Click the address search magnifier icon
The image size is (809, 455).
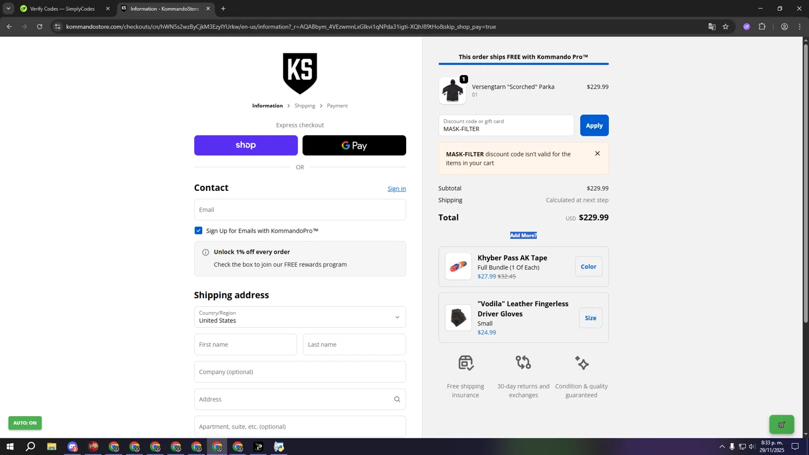[x=397, y=399]
